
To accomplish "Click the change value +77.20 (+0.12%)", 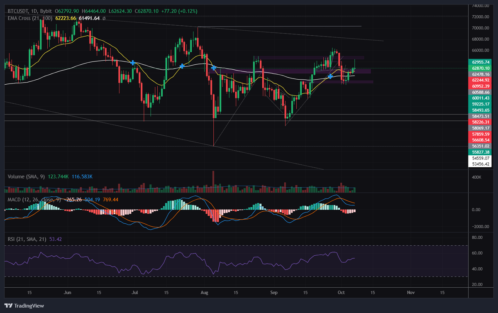I will (180, 12).
